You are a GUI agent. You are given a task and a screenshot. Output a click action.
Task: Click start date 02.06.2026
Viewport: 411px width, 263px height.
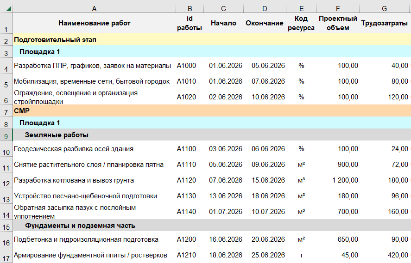223,97
